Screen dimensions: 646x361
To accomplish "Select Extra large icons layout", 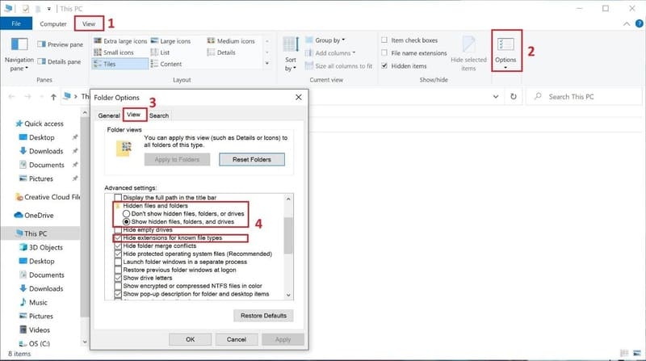I will 122,41.
